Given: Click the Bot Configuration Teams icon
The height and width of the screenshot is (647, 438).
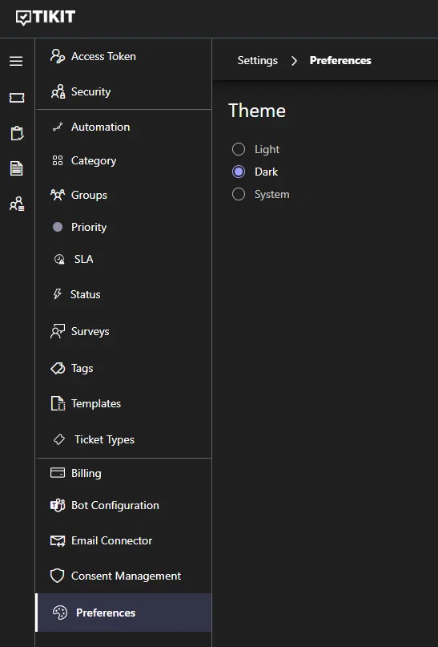Looking at the screenshot, I should [58, 505].
